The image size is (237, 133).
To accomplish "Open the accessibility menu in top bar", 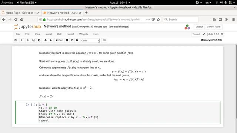I will click(x=198, y=3).
